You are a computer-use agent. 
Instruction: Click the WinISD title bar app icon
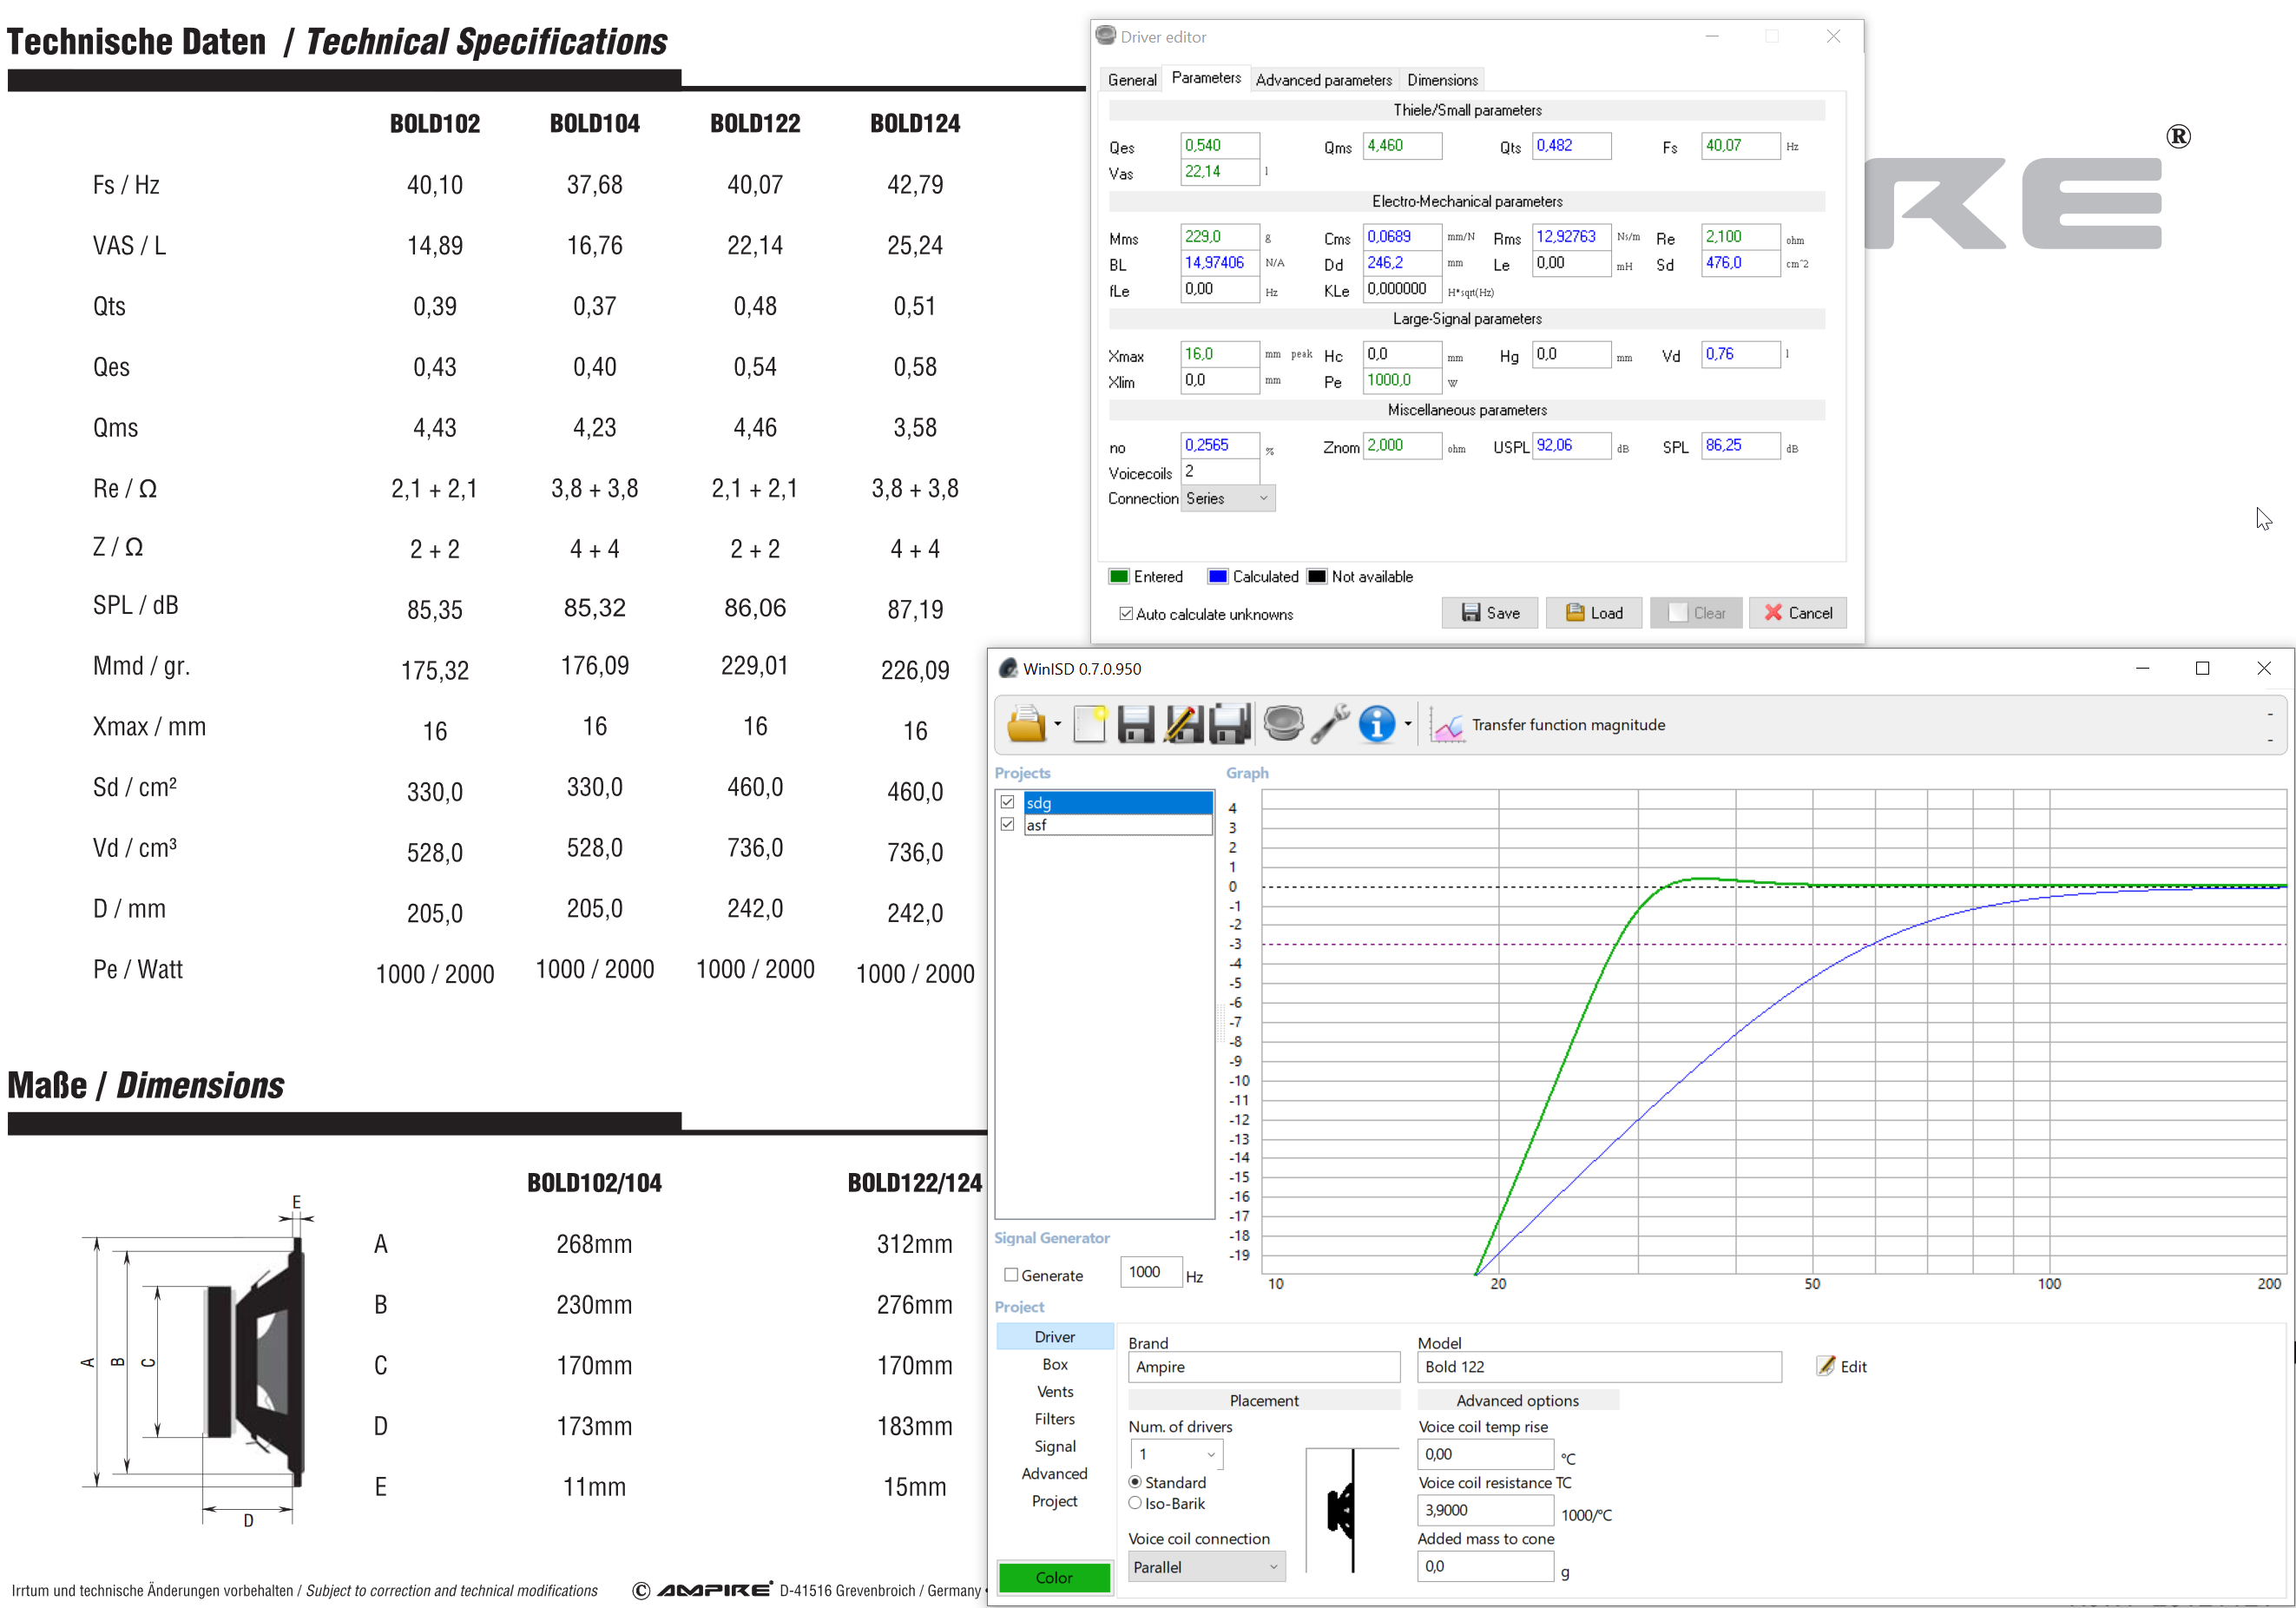[x=1008, y=668]
